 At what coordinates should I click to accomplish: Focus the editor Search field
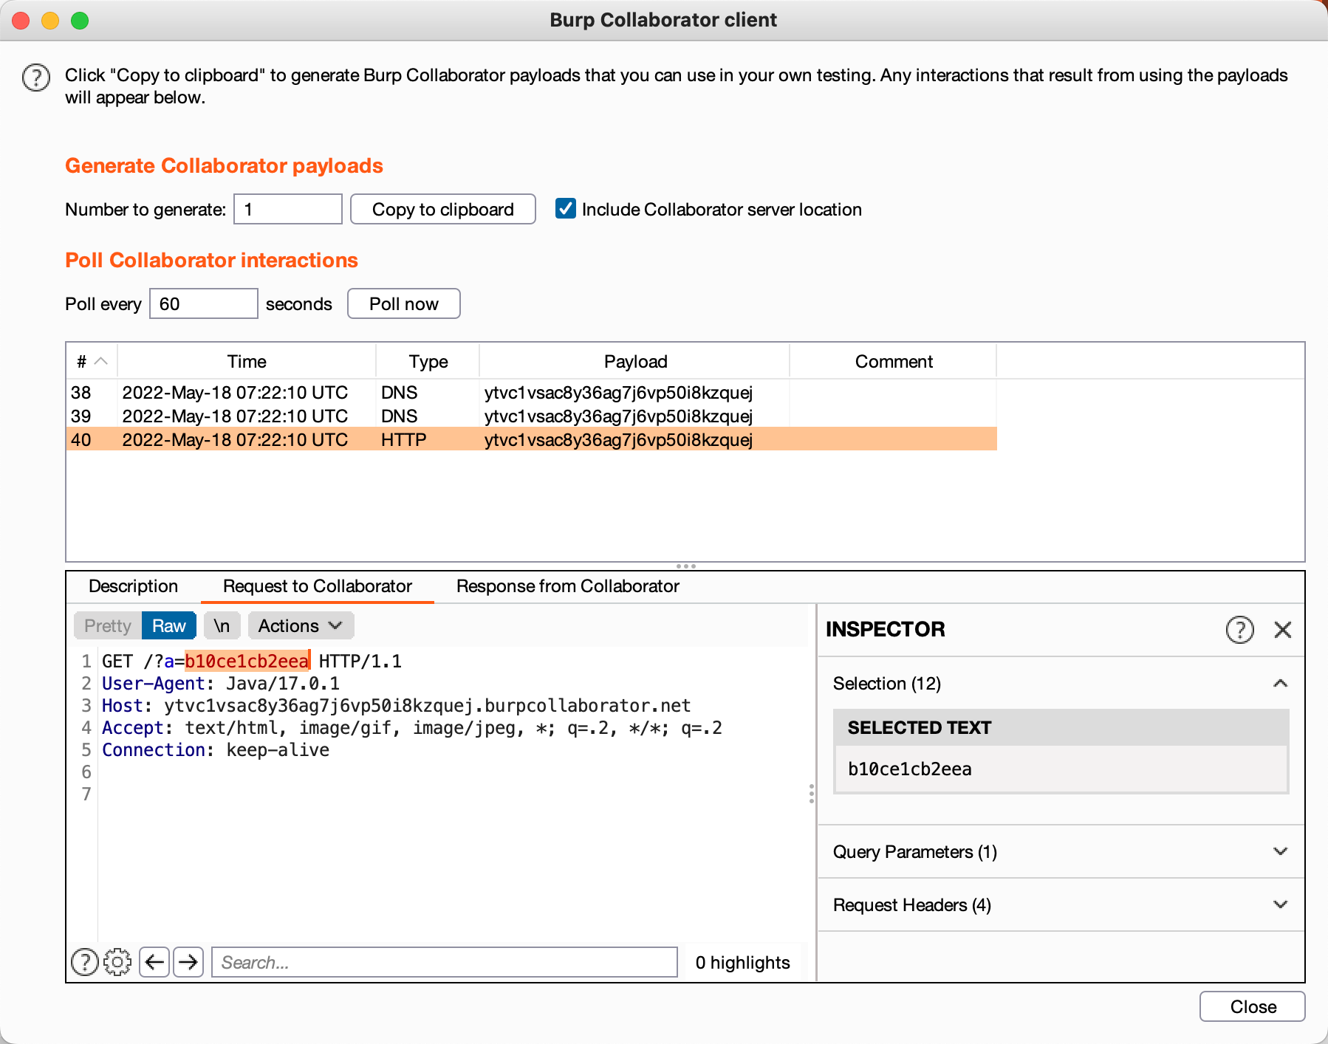pos(445,962)
